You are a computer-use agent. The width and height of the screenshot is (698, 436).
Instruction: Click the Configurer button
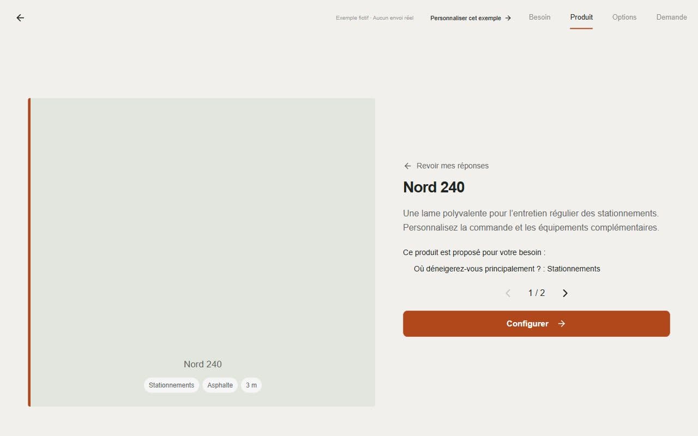[x=537, y=324]
